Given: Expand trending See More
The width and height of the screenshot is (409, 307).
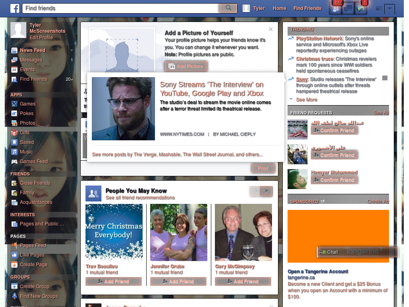Looking at the screenshot, I should click(306, 100).
